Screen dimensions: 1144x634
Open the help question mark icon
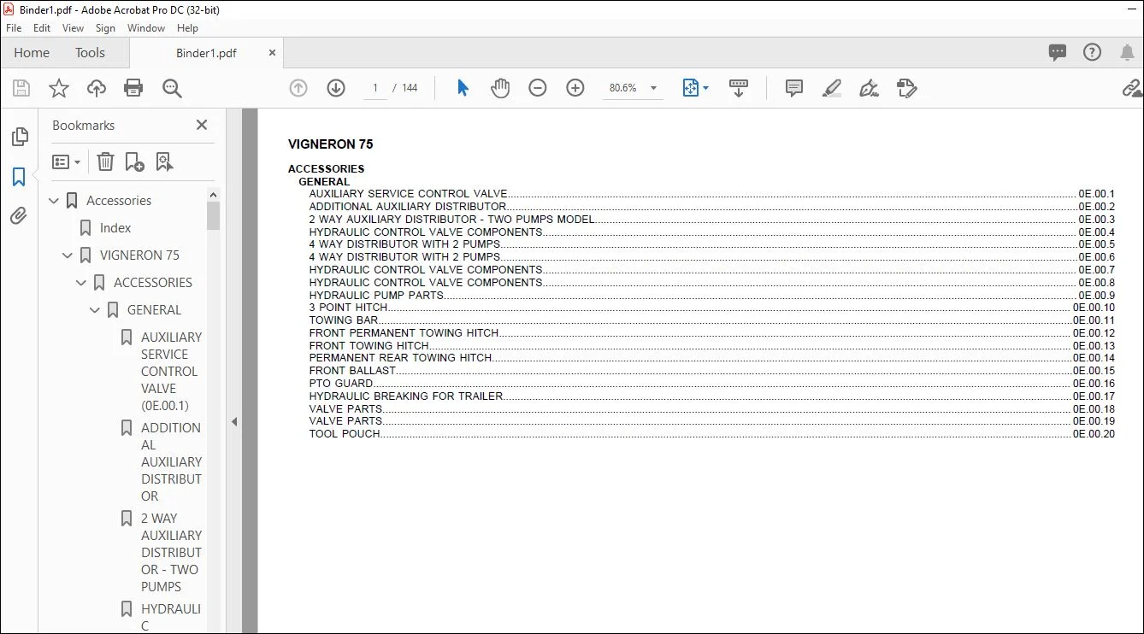1092,53
